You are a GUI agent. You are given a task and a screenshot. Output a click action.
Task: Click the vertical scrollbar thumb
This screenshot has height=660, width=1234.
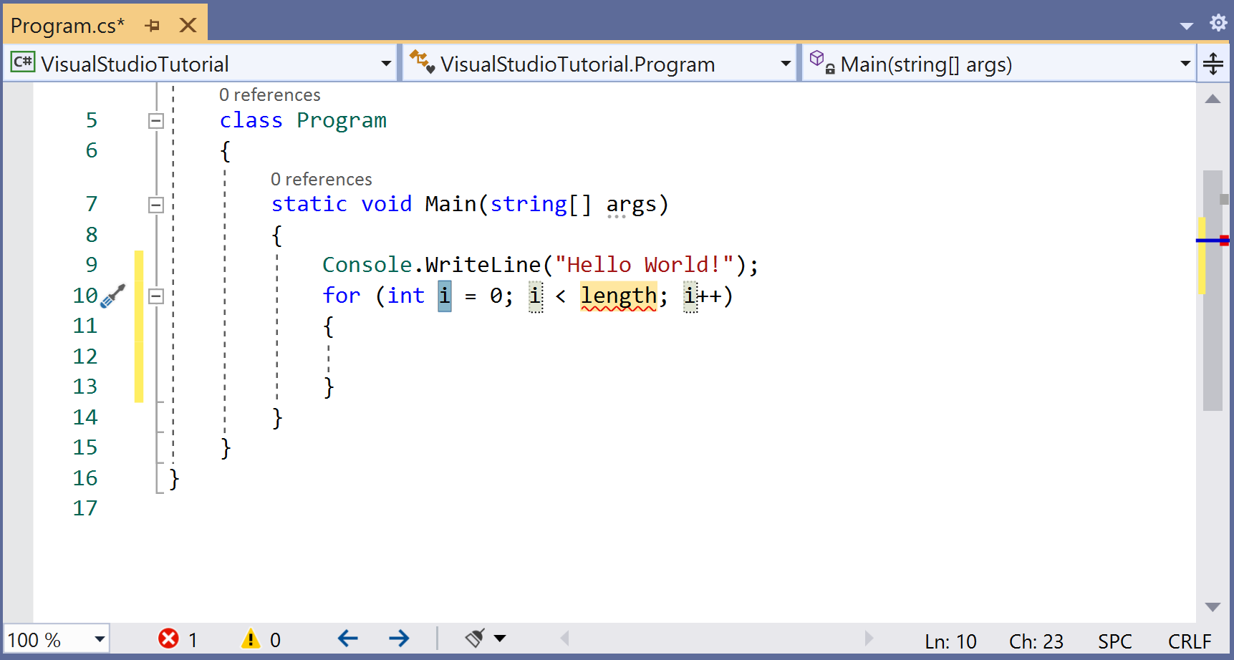click(1213, 290)
